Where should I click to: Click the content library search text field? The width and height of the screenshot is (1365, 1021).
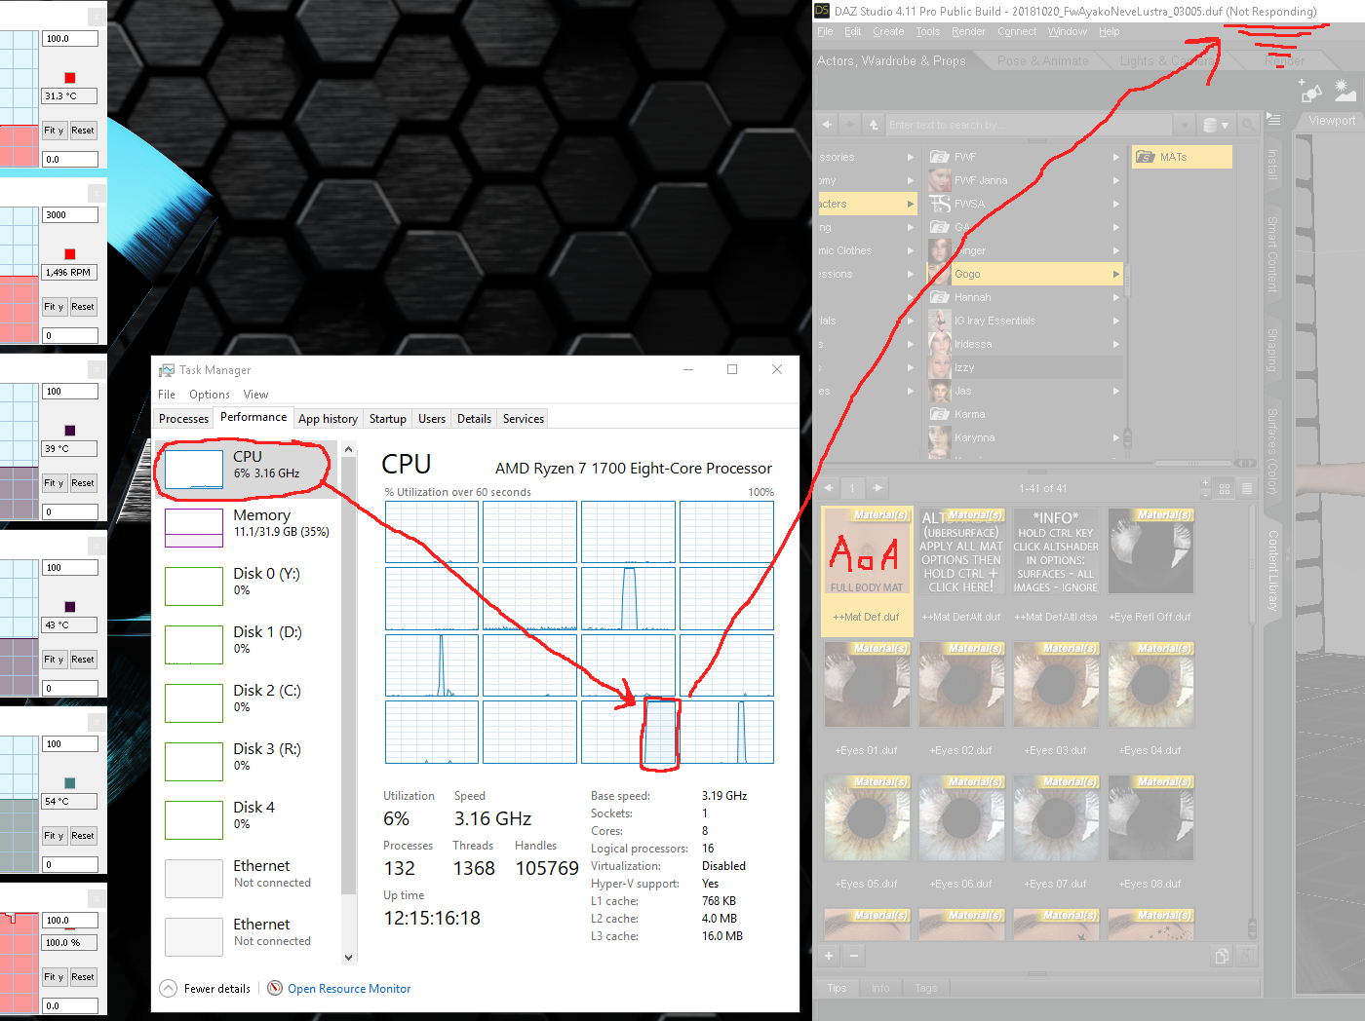pos(1030,125)
